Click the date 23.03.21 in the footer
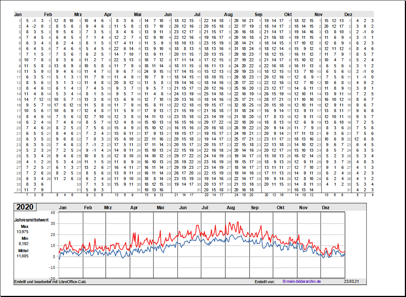 [351, 281]
